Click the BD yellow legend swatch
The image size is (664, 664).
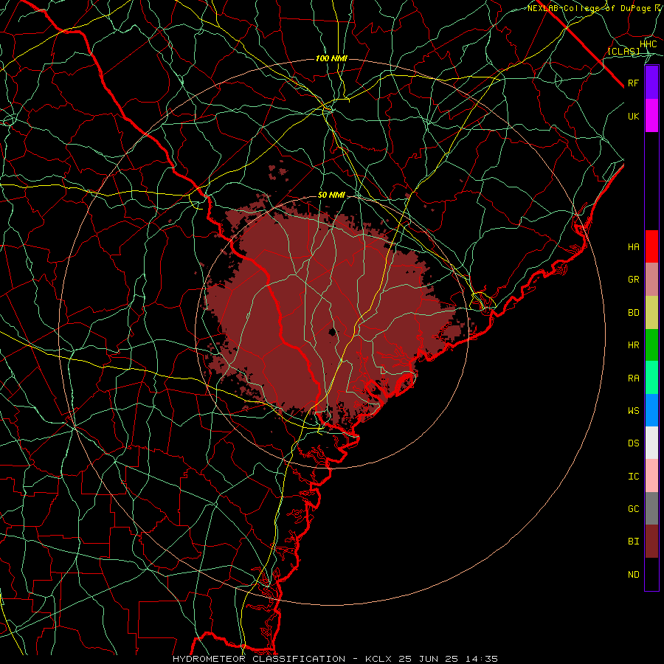click(651, 312)
